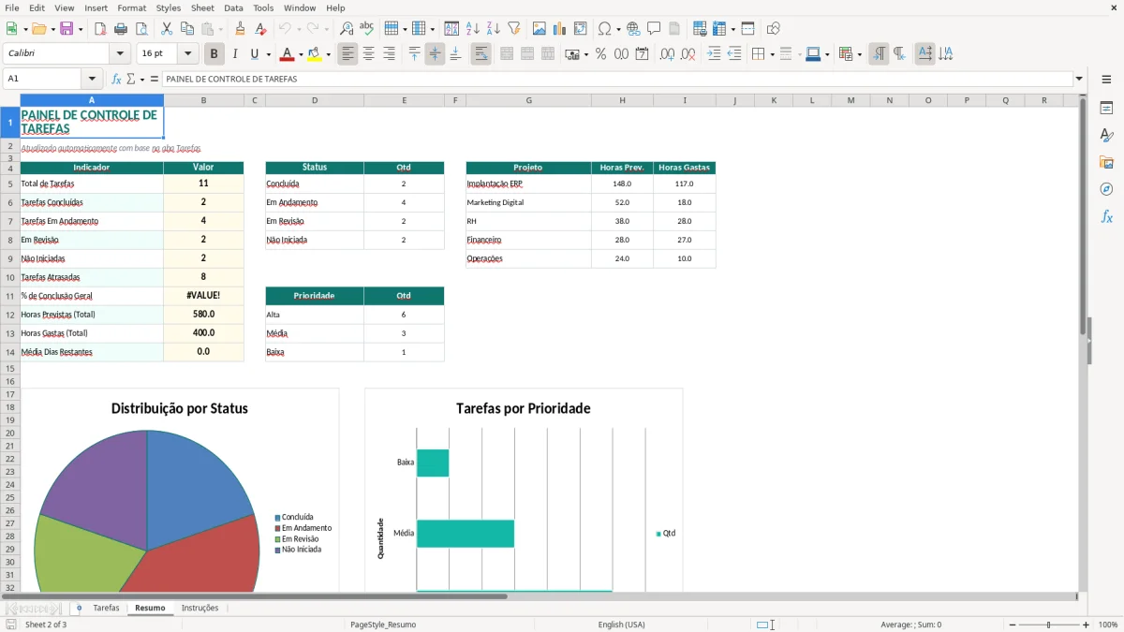
Task: Click the Select Function sigma button
Action: pos(131,79)
